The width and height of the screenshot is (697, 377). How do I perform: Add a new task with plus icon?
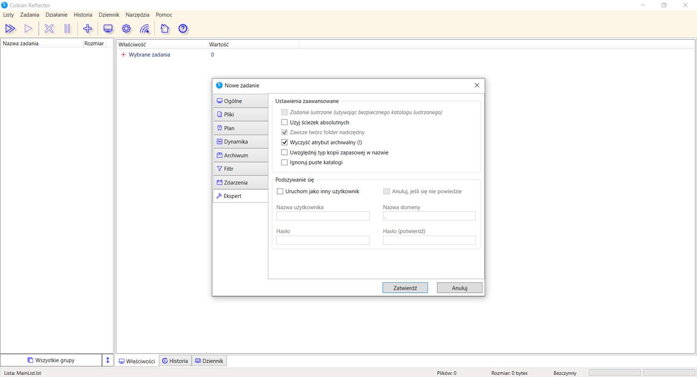click(x=88, y=29)
